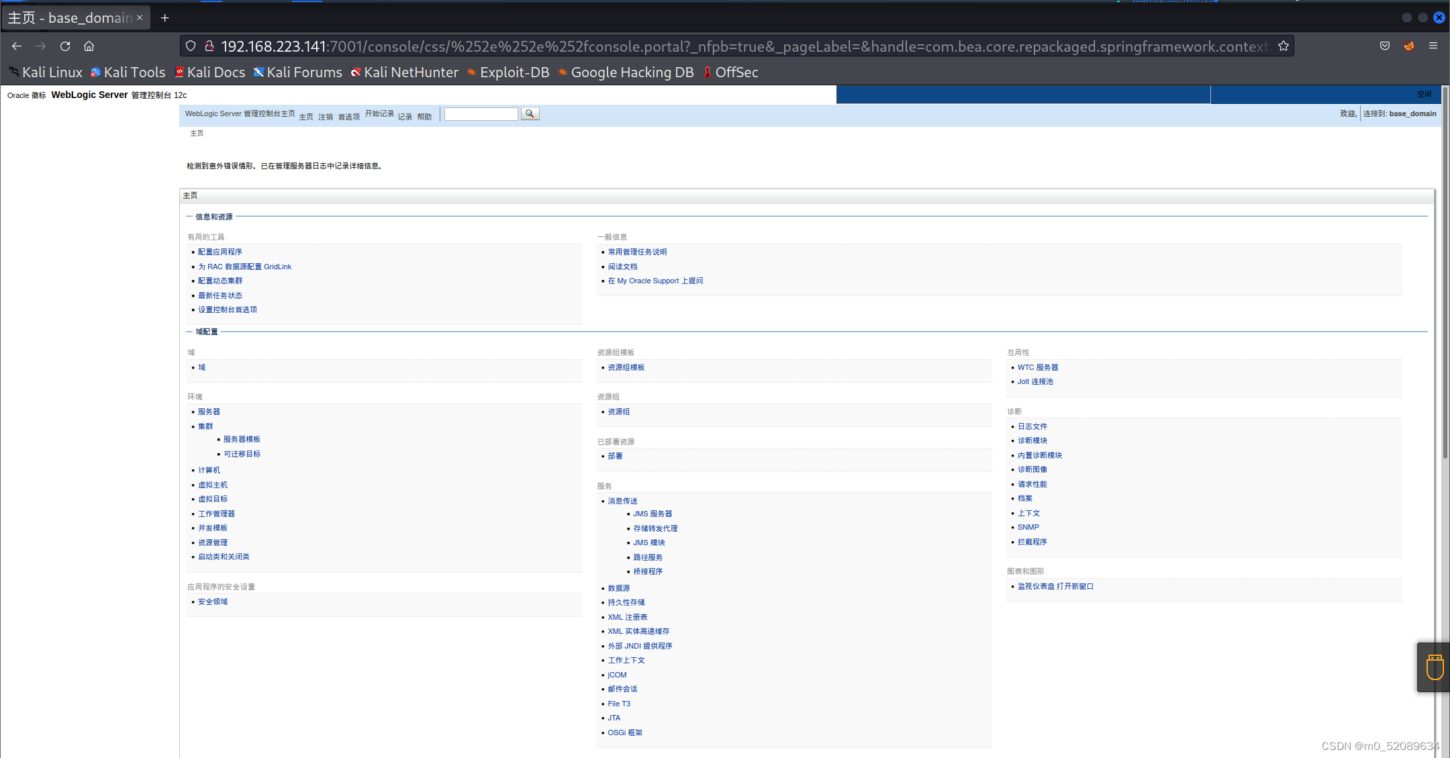
Task: Go back to previous page
Action: [17, 46]
